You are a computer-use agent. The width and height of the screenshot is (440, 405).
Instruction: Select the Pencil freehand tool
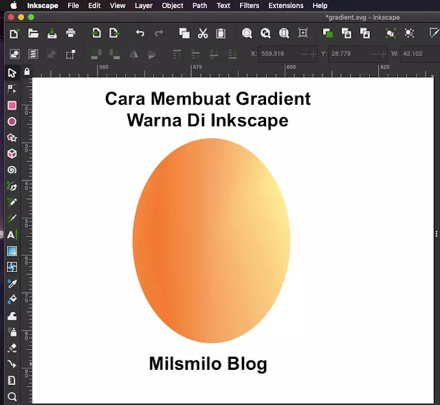click(x=12, y=202)
